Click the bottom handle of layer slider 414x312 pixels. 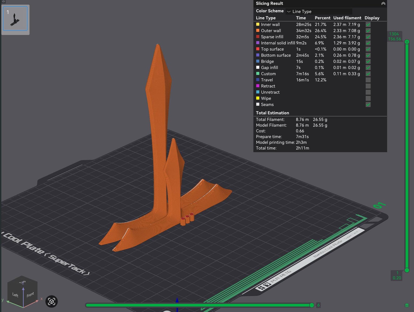click(407, 270)
